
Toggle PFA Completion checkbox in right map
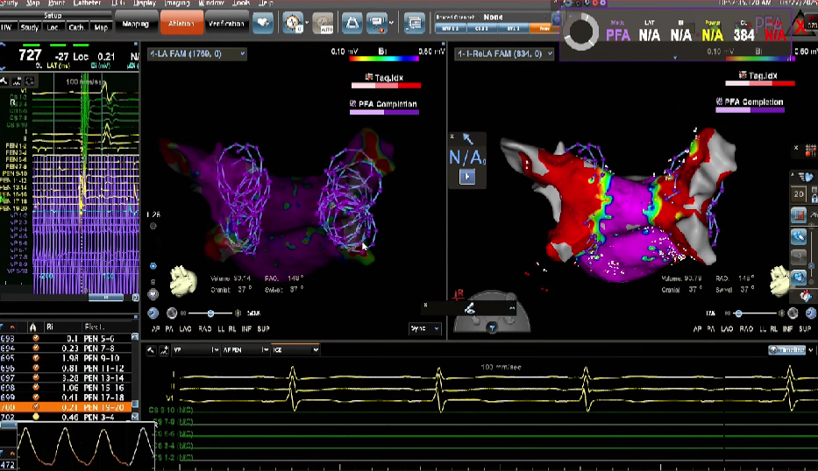[x=720, y=102]
